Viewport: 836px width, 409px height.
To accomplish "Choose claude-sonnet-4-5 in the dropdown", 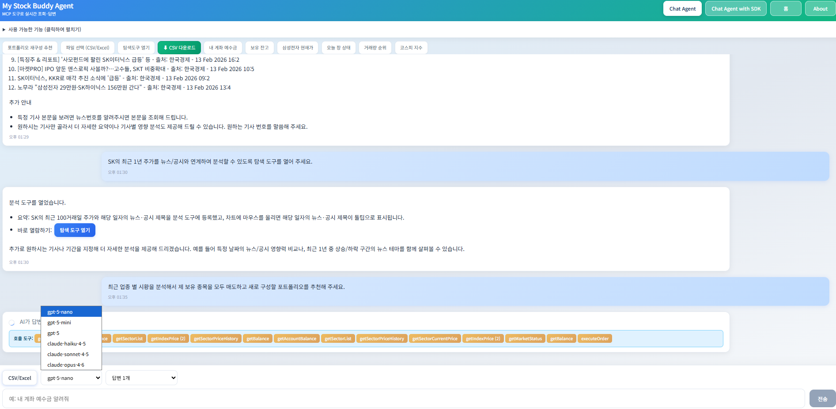I will (x=68, y=354).
